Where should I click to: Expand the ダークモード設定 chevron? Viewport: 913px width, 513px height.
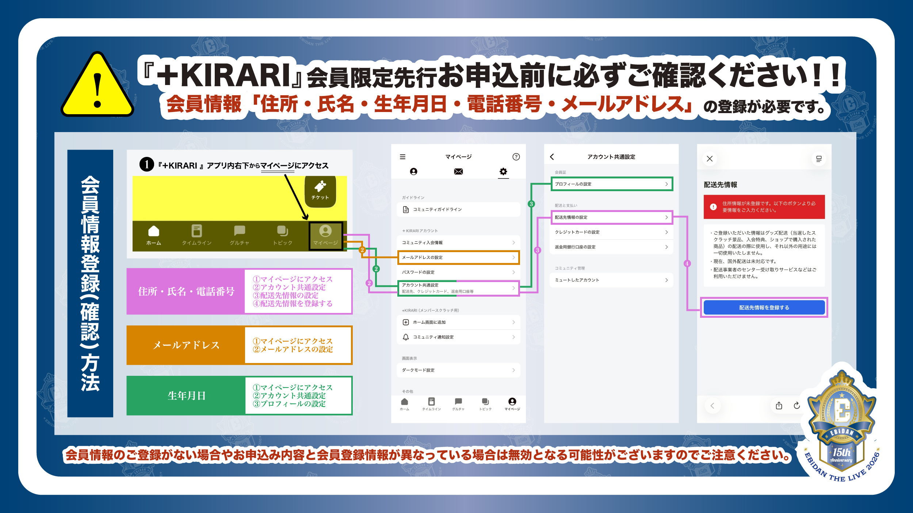point(513,370)
